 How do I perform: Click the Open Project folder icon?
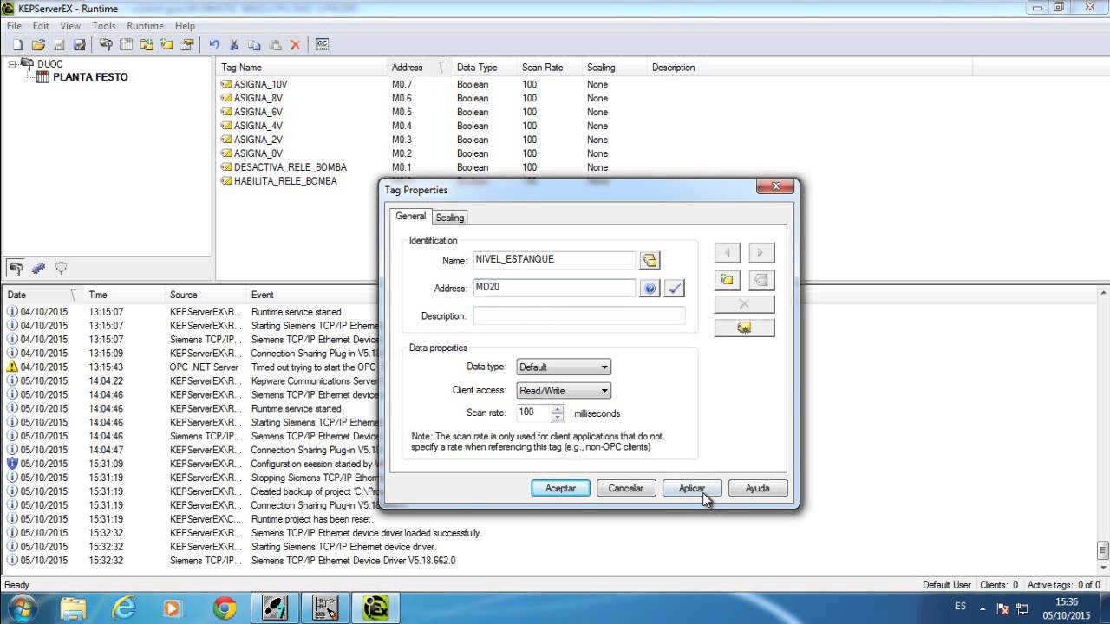tap(38, 44)
